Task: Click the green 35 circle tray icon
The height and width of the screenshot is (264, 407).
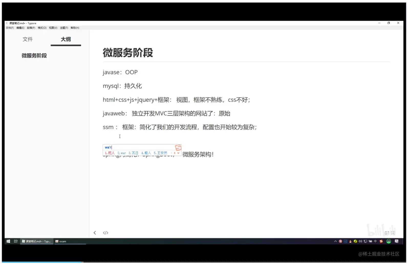Action: [389, 241]
